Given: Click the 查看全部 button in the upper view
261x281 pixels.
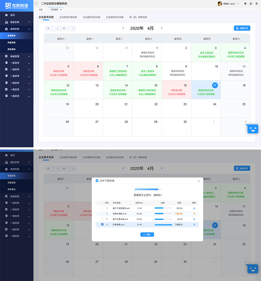Looking at the screenshot, I should tap(242, 28).
